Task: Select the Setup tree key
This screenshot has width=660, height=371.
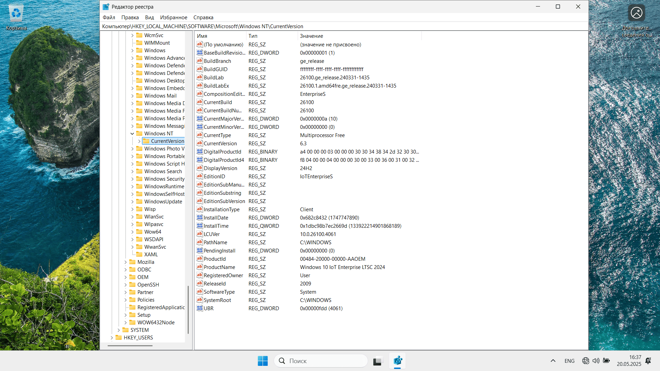Action: [x=144, y=315]
